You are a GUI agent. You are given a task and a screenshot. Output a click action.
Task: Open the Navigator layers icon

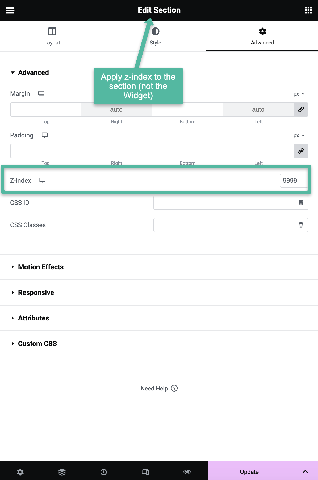[62, 472]
